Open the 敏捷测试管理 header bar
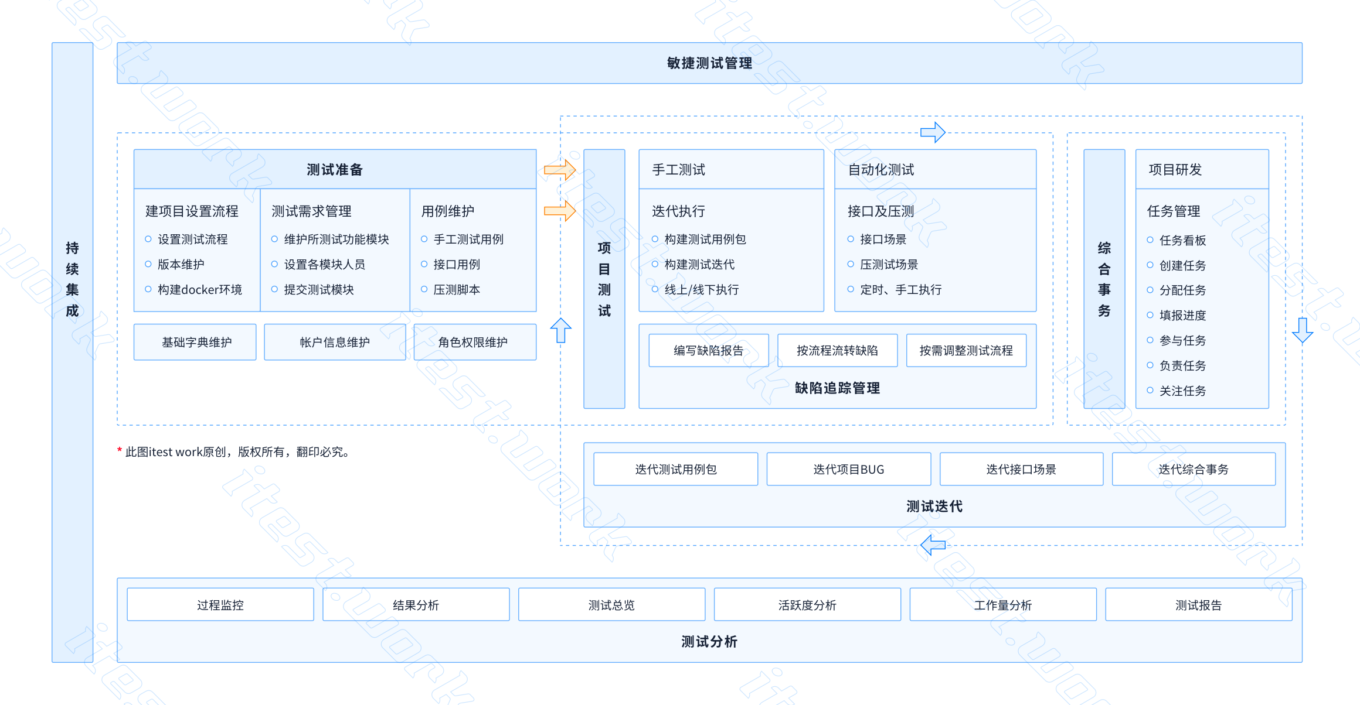The width and height of the screenshot is (1360, 705). pos(709,63)
